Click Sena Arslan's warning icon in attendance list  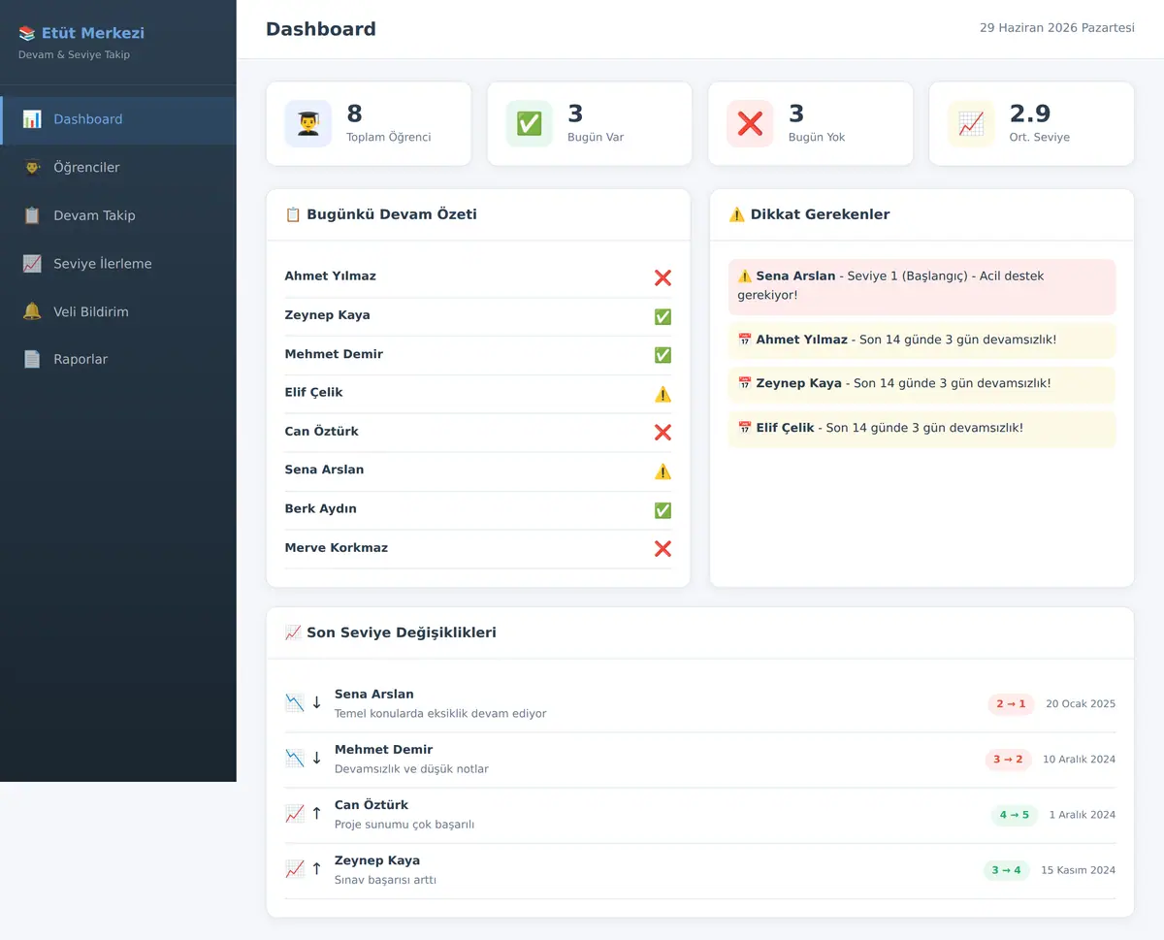pos(663,471)
